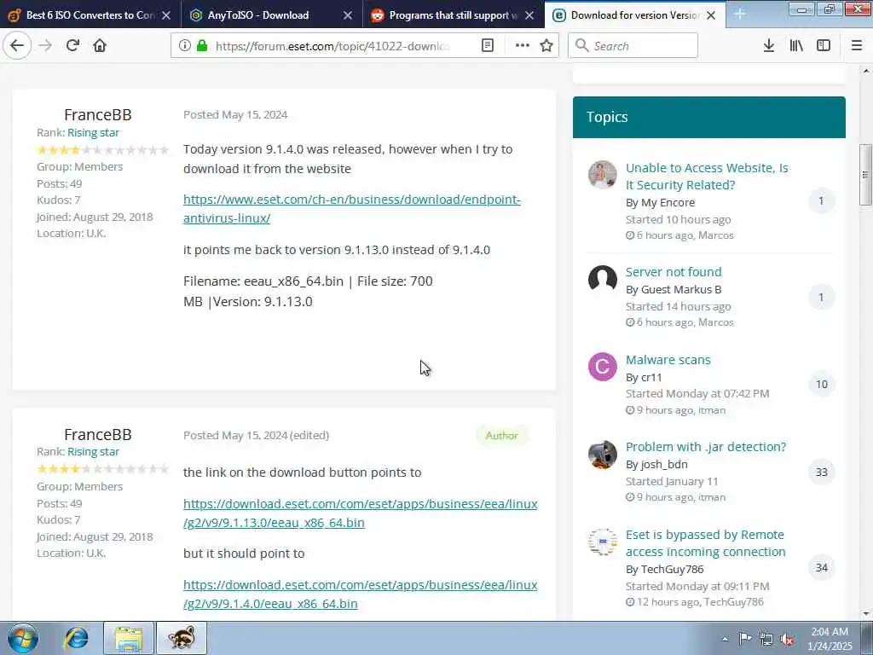Open Problem with .jar detection topic
The width and height of the screenshot is (873, 655).
(706, 447)
